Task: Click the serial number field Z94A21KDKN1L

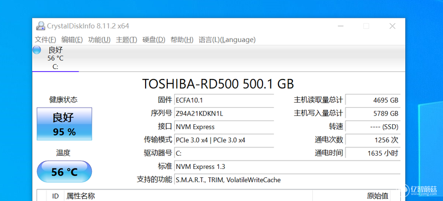Action: (224, 113)
